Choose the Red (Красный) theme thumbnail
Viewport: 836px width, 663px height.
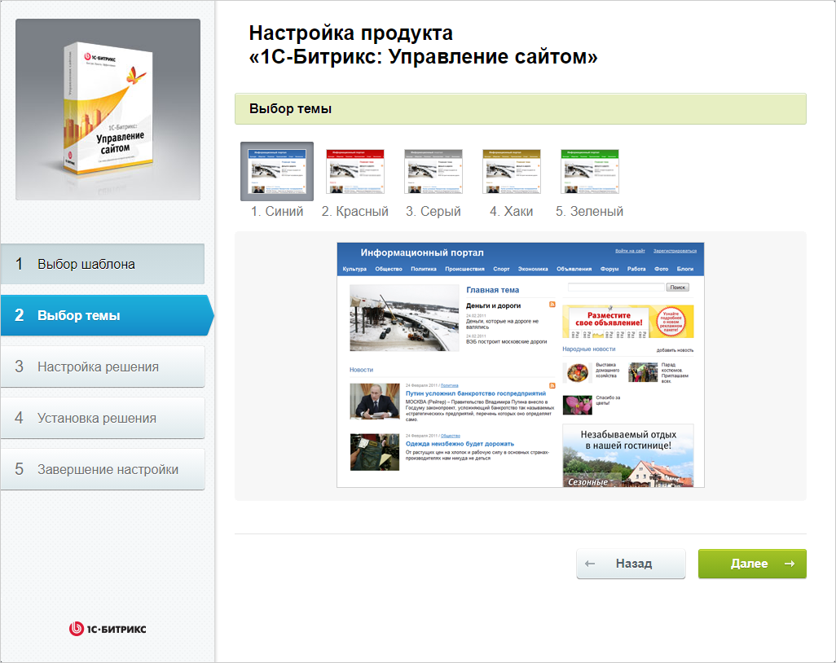pyautogui.click(x=354, y=171)
